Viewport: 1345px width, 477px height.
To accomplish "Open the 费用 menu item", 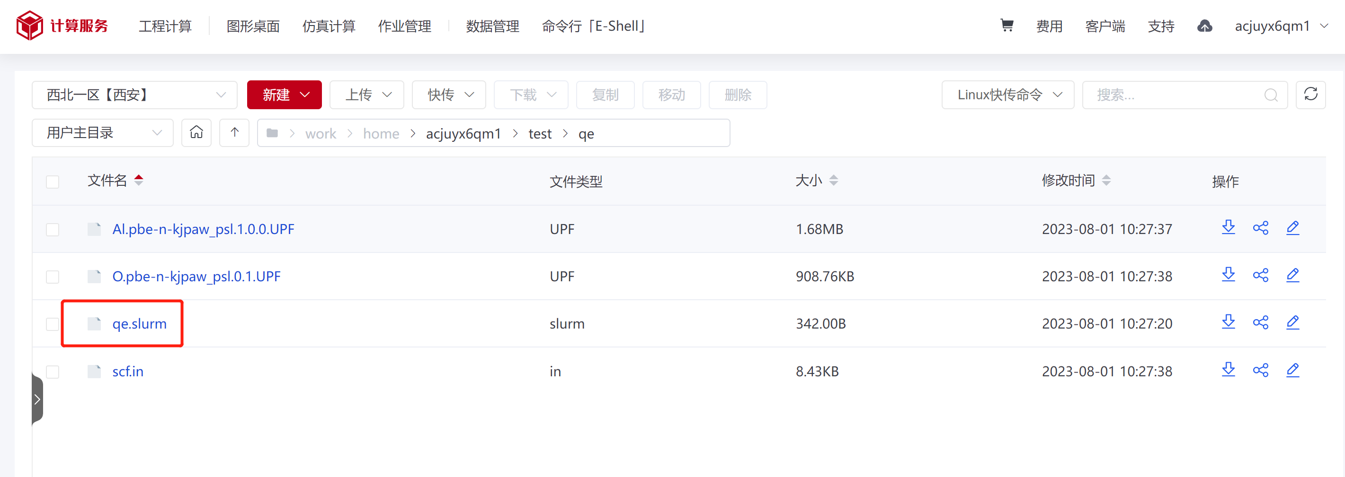I will click(x=1049, y=26).
